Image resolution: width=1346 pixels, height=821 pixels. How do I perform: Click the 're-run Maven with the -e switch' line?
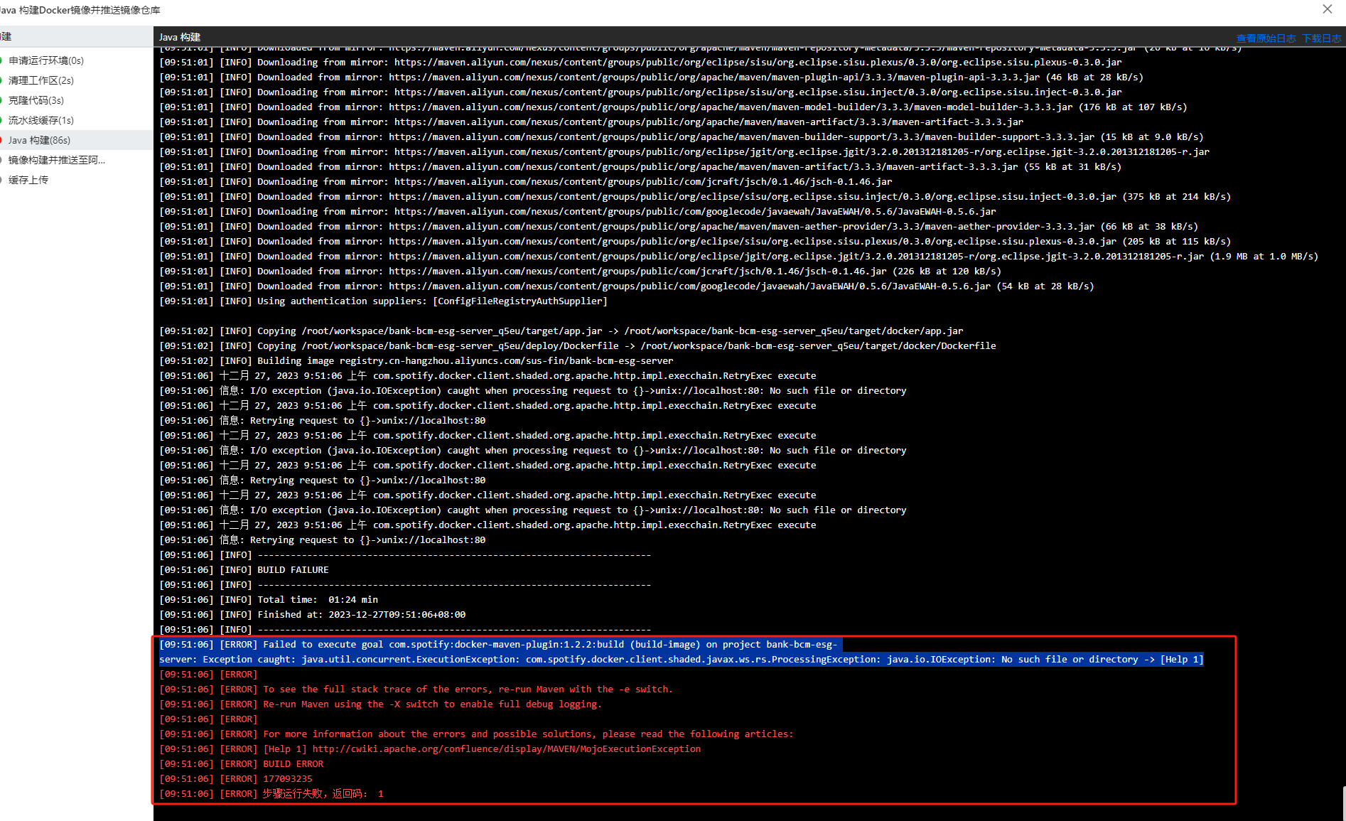(416, 689)
